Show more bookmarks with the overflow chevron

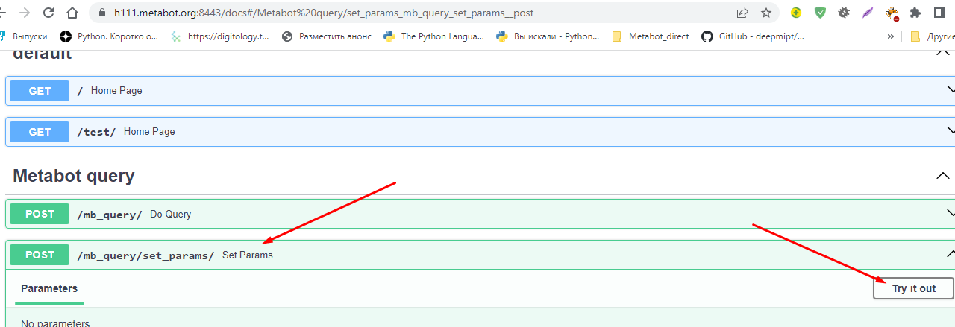[x=890, y=36]
